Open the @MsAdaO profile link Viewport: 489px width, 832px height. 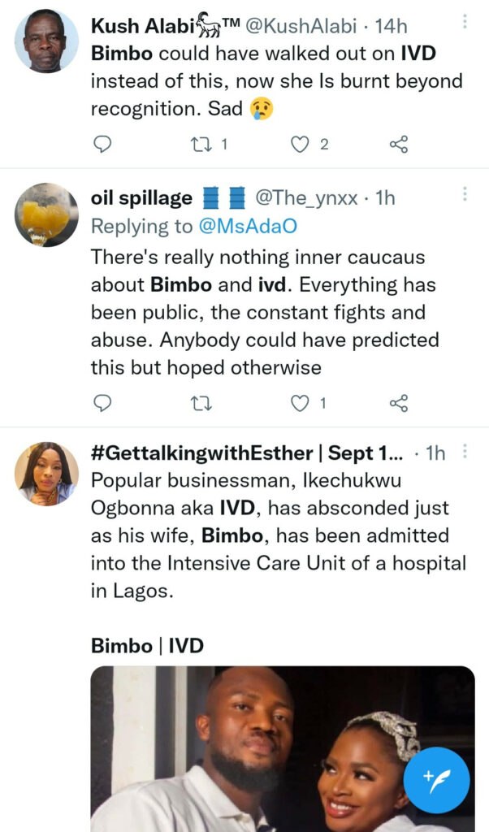click(x=241, y=227)
